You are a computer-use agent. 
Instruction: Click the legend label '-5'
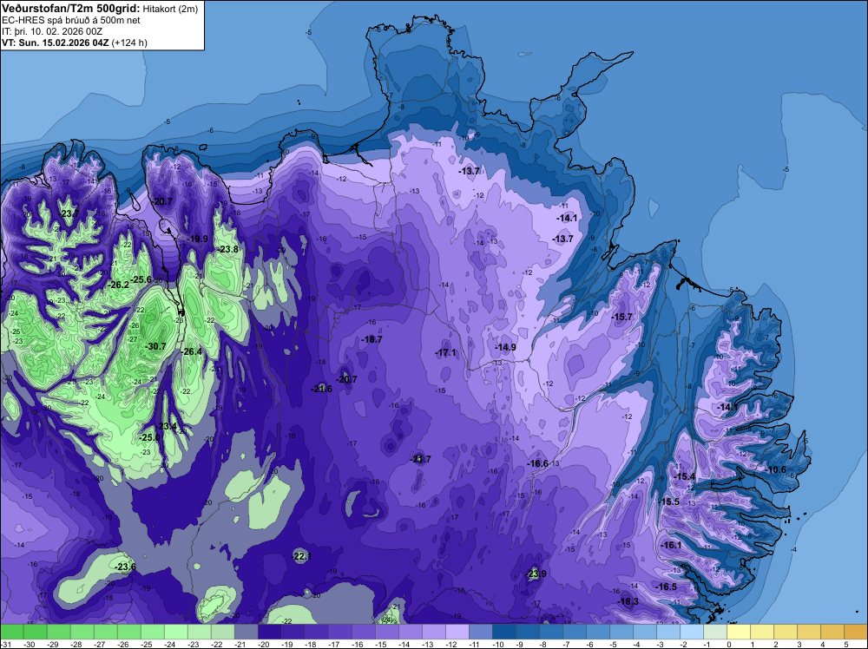tap(615, 645)
